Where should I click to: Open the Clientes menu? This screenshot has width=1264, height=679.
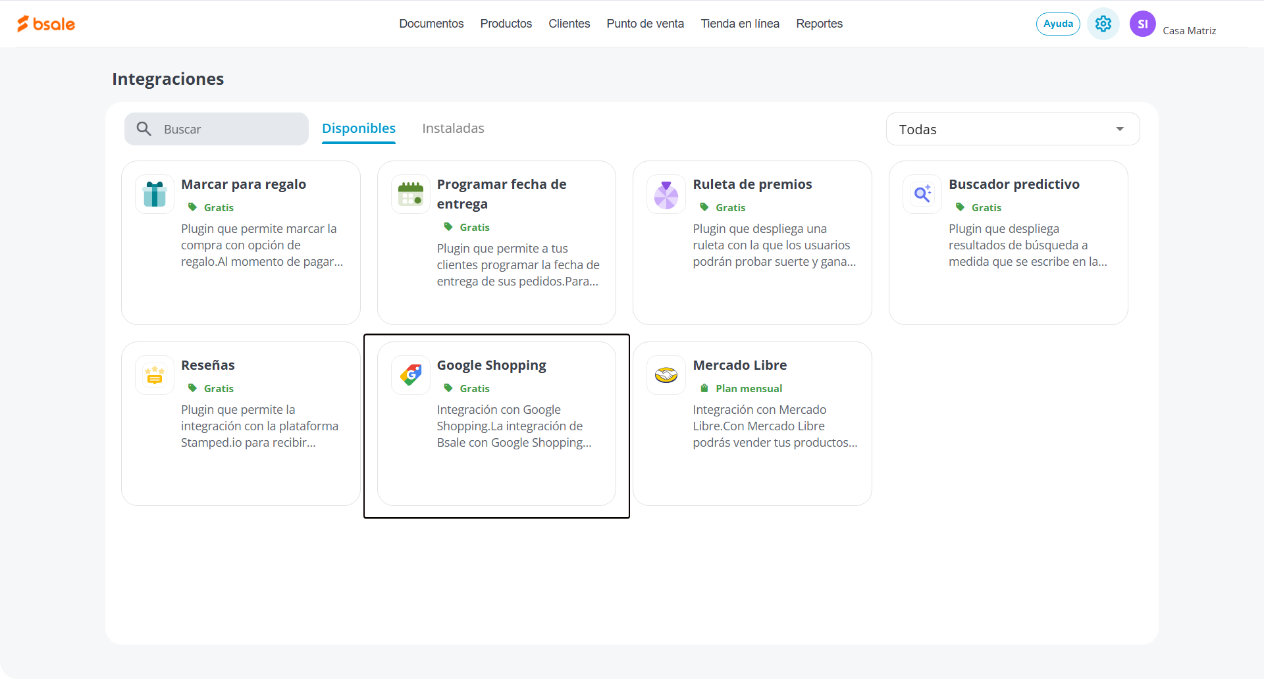(x=569, y=24)
